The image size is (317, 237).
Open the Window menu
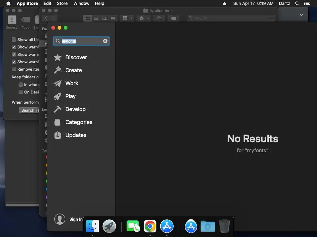pos(81,3)
